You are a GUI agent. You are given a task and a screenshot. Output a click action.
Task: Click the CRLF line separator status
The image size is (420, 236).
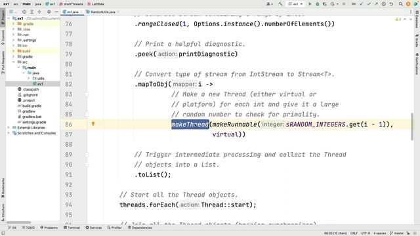[x=354, y=233]
